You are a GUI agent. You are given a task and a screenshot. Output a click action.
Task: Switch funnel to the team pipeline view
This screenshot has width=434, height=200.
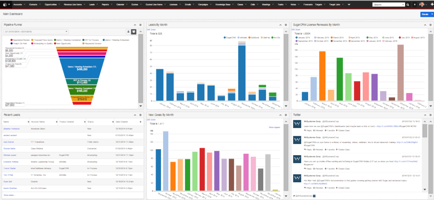pyautogui.click(x=134, y=31)
